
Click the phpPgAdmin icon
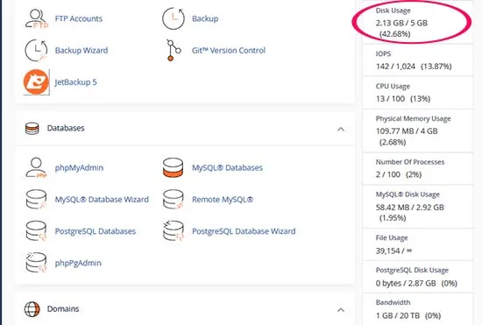click(x=36, y=263)
